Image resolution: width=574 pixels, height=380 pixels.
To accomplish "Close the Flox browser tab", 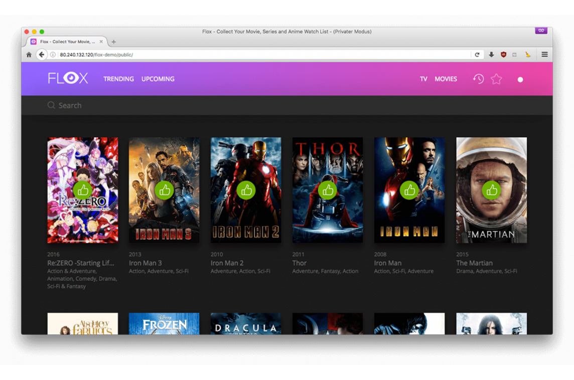I will (101, 42).
